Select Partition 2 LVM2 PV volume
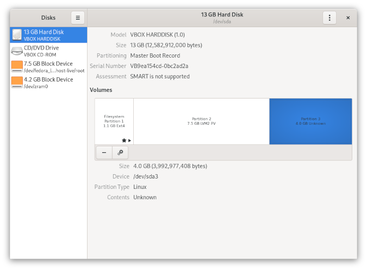 coord(201,121)
